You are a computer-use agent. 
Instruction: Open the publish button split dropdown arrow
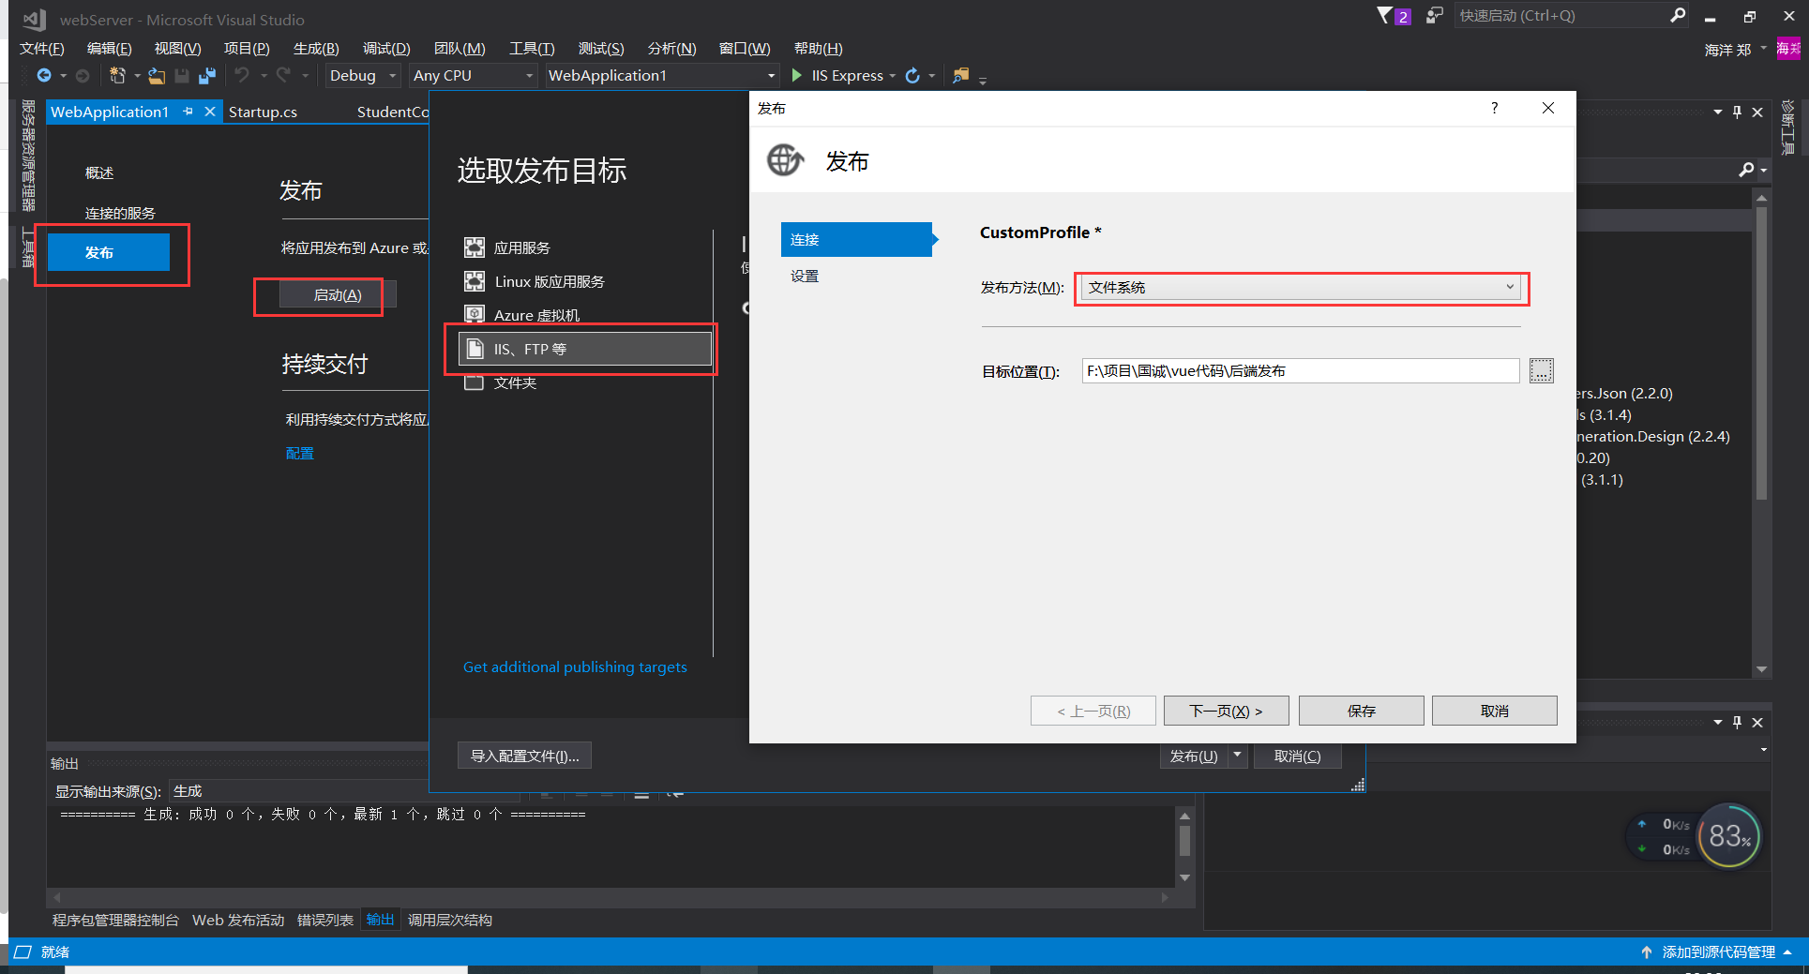coord(1238,756)
